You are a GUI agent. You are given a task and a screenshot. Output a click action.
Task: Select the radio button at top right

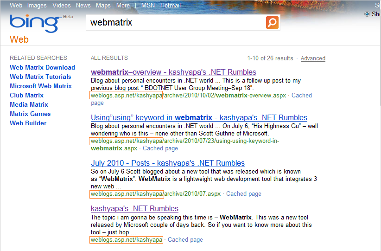click(367, 14)
